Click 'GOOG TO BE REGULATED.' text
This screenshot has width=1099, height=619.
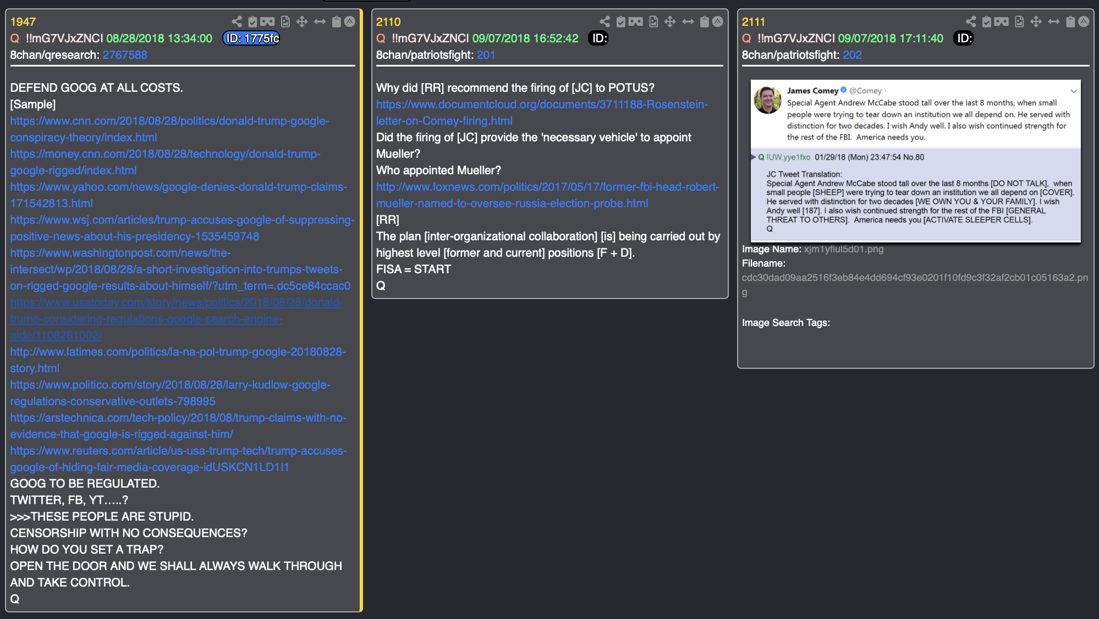85,484
